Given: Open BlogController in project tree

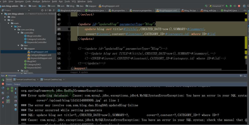Looking at the screenshot, I should click(x=34, y=36).
